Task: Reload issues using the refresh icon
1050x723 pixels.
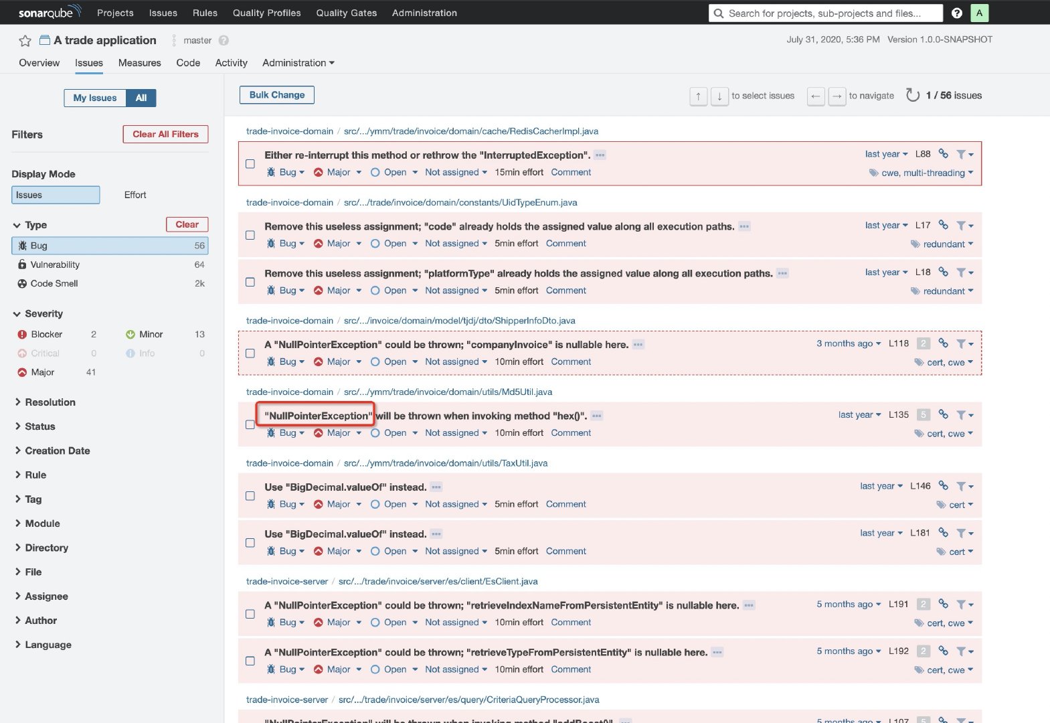Action: 912,95
